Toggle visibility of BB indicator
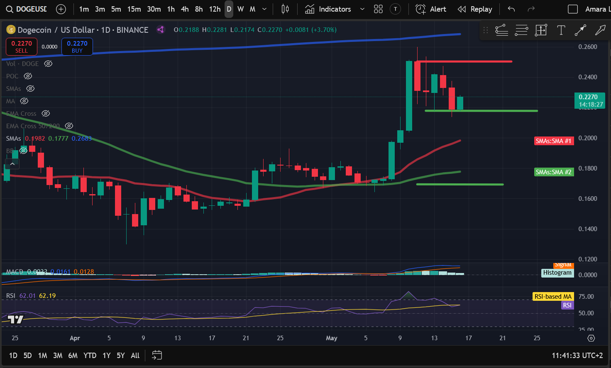Image resolution: width=611 pixels, height=368 pixels. click(x=23, y=151)
